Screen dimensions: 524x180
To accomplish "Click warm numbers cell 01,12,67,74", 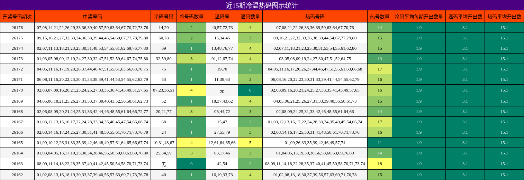I will pyautogui.click(x=222, y=59).
